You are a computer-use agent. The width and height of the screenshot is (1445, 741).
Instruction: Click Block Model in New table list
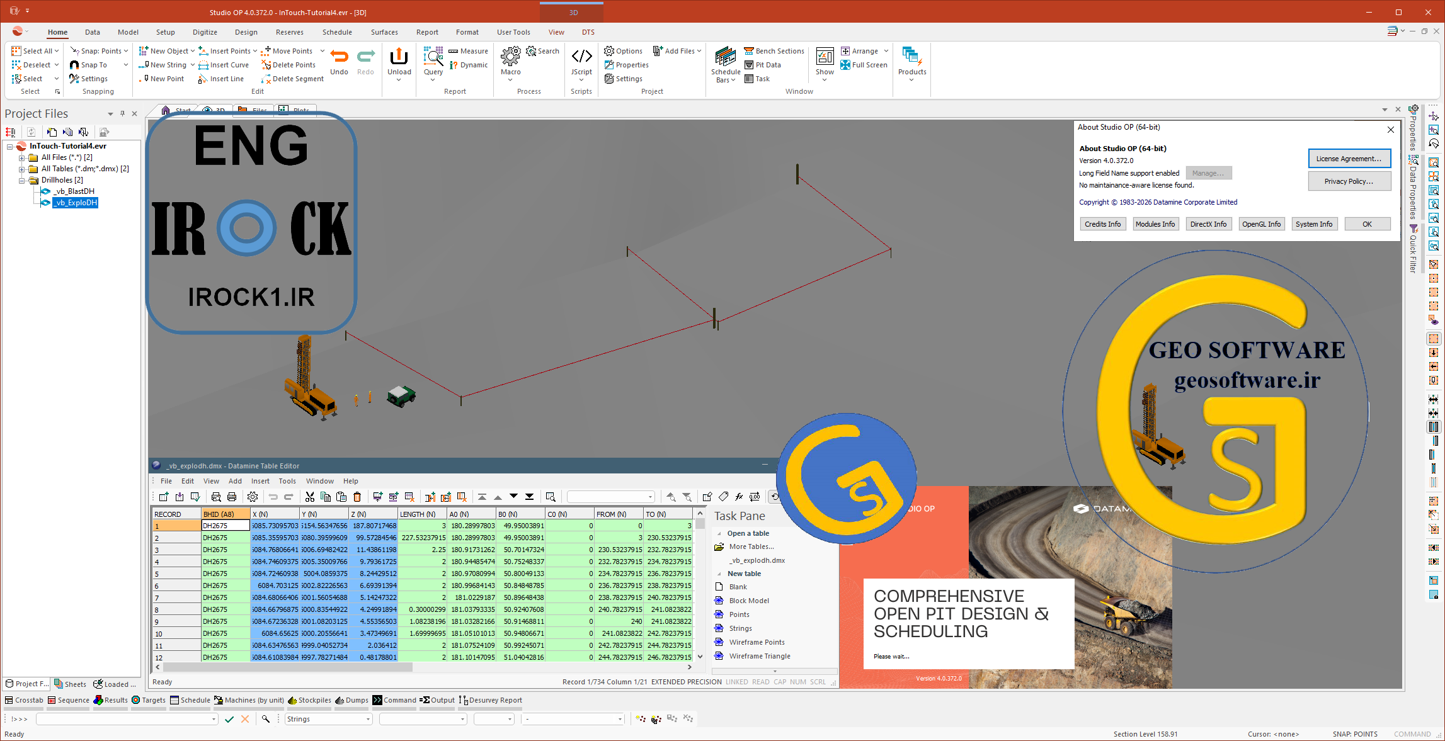[x=748, y=601]
